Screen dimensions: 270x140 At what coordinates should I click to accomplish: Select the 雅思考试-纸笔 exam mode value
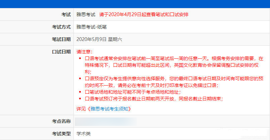pyautogui.click(x=92, y=27)
